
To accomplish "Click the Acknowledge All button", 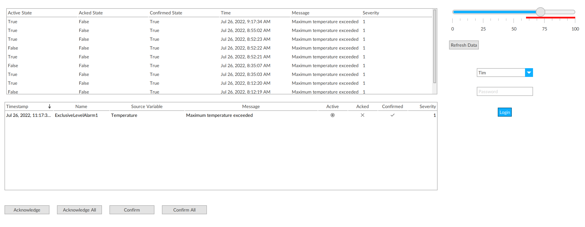I will coord(79,210).
